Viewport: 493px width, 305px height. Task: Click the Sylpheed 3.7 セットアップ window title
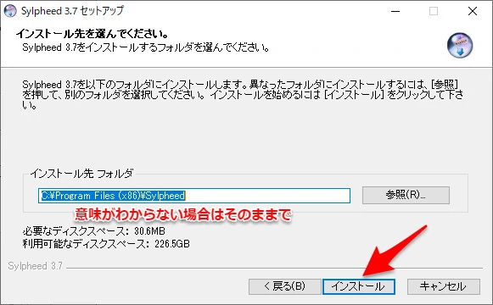[72, 11]
